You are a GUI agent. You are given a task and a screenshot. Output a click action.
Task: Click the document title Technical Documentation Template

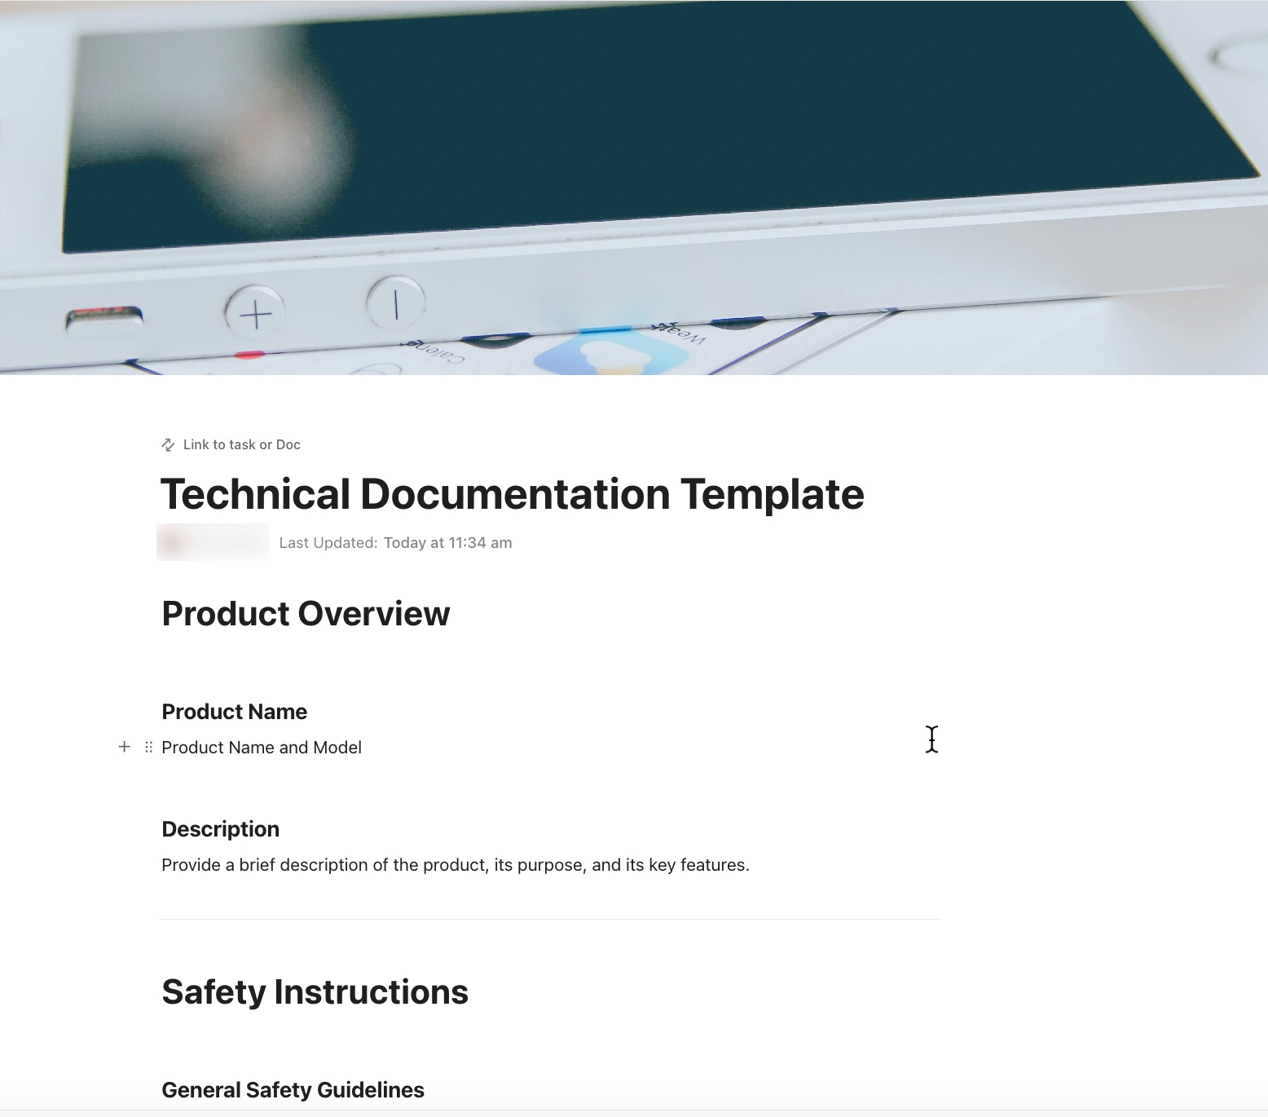[x=513, y=492]
